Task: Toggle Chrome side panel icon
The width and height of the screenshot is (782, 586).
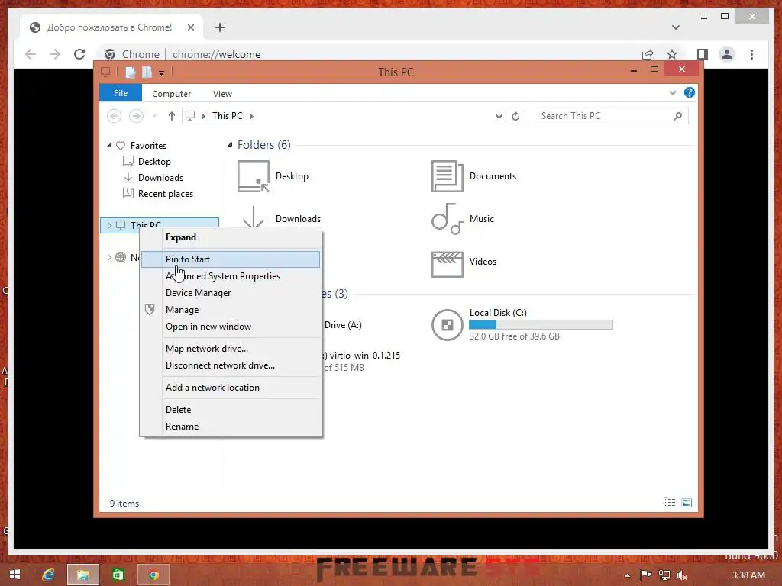Action: tap(703, 54)
